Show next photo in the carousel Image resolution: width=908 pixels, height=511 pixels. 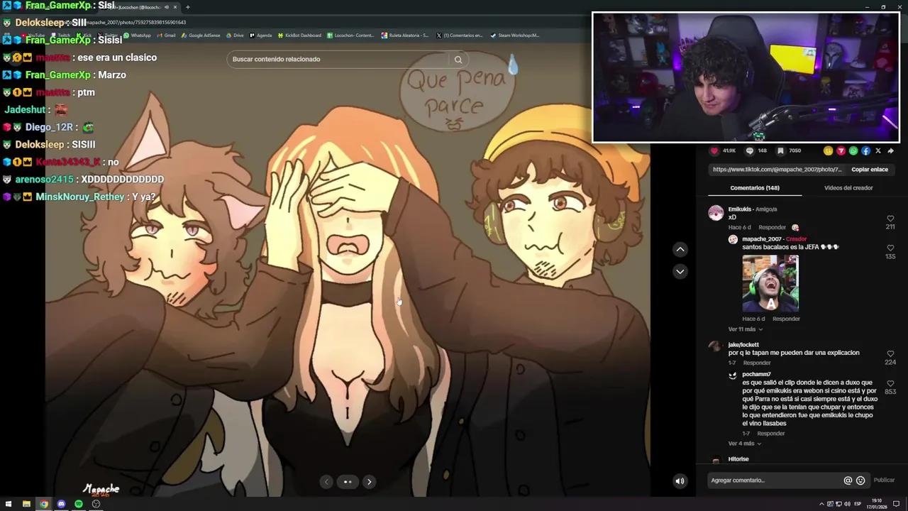point(369,481)
